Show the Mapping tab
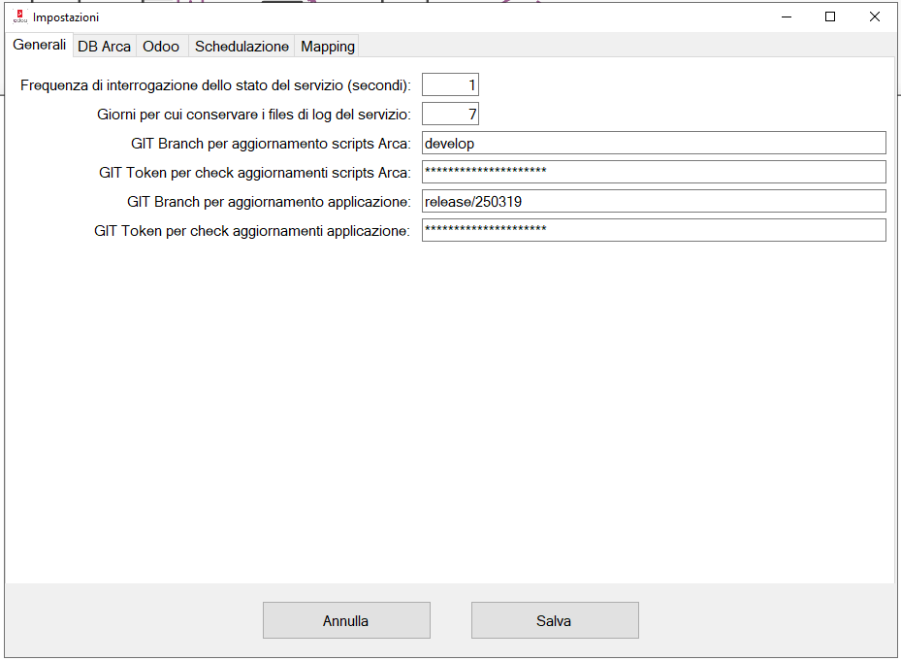Screen dimensions: 901x661 (328, 46)
